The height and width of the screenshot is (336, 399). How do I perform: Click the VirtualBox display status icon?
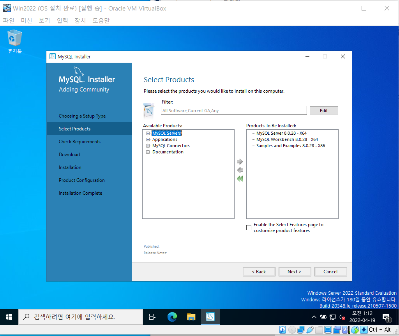point(328,330)
